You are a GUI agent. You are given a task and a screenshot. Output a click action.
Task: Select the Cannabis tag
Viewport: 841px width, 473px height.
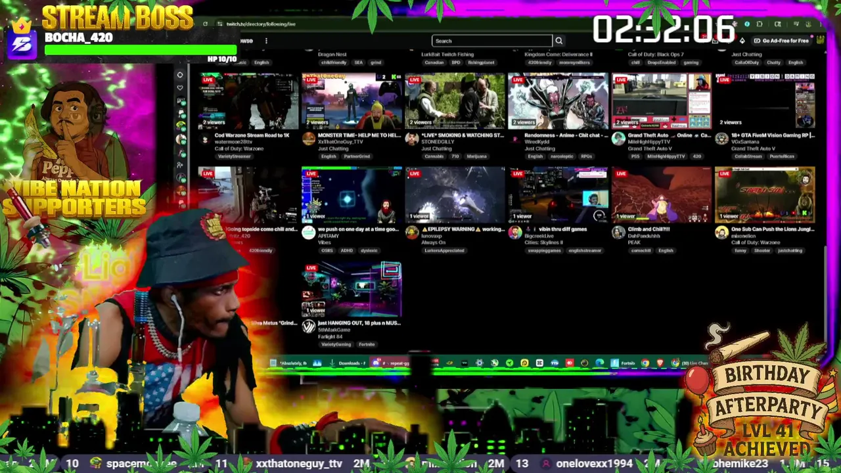433,156
